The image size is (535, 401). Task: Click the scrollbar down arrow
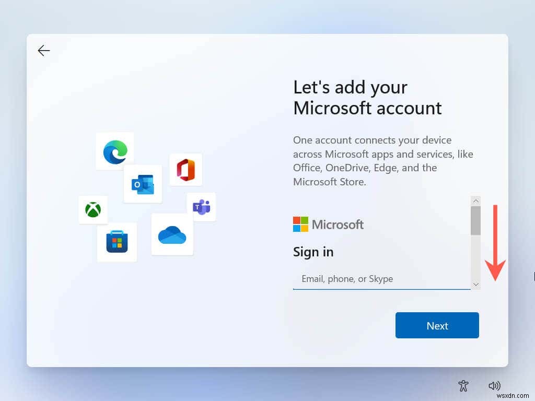coord(475,284)
